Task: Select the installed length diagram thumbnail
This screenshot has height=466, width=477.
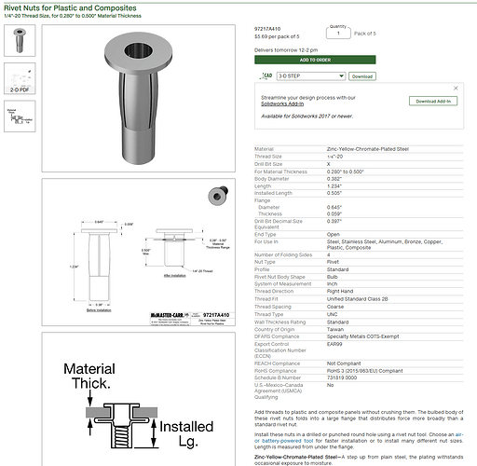Action: (x=20, y=116)
